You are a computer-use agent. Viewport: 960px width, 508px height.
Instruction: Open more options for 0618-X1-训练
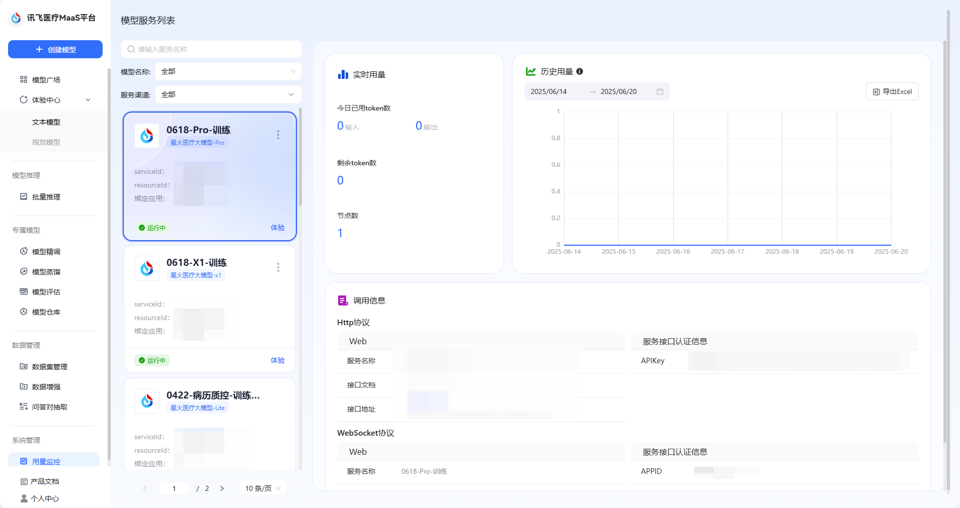[278, 267]
